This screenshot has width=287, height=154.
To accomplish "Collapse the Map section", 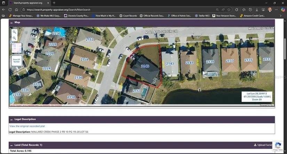I will click(11, 22).
